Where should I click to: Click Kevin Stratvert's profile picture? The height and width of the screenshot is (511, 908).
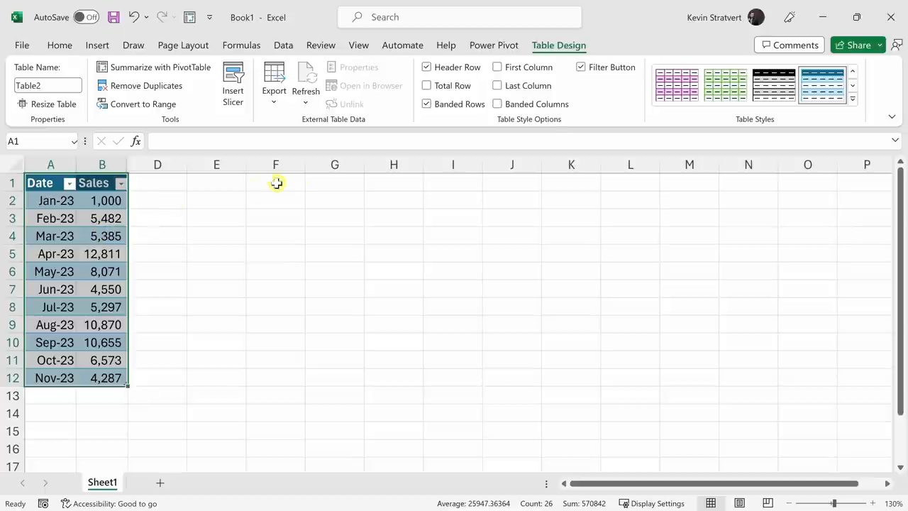(x=756, y=17)
